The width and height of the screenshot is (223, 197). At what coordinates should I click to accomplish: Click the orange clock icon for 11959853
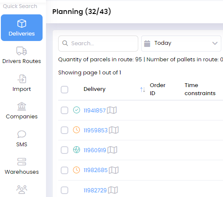[x=77, y=130]
